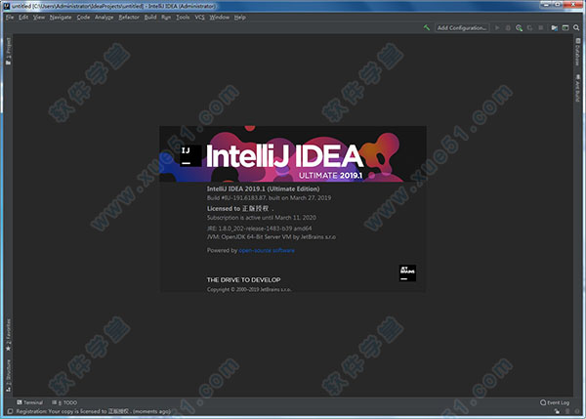The width and height of the screenshot is (586, 419).
Task: Click the 'Build #IU-191.6183.87' text line
Action: [270, 197]
